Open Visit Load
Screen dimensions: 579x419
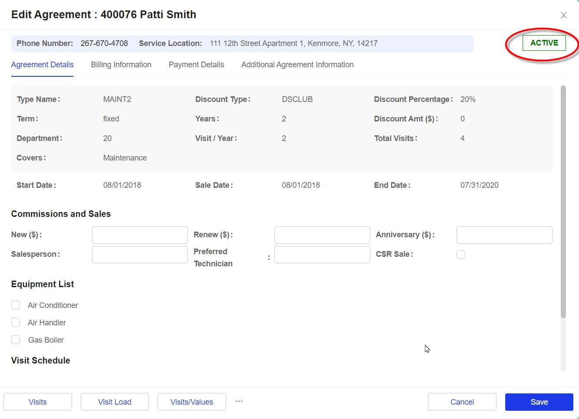coord(115,402)
